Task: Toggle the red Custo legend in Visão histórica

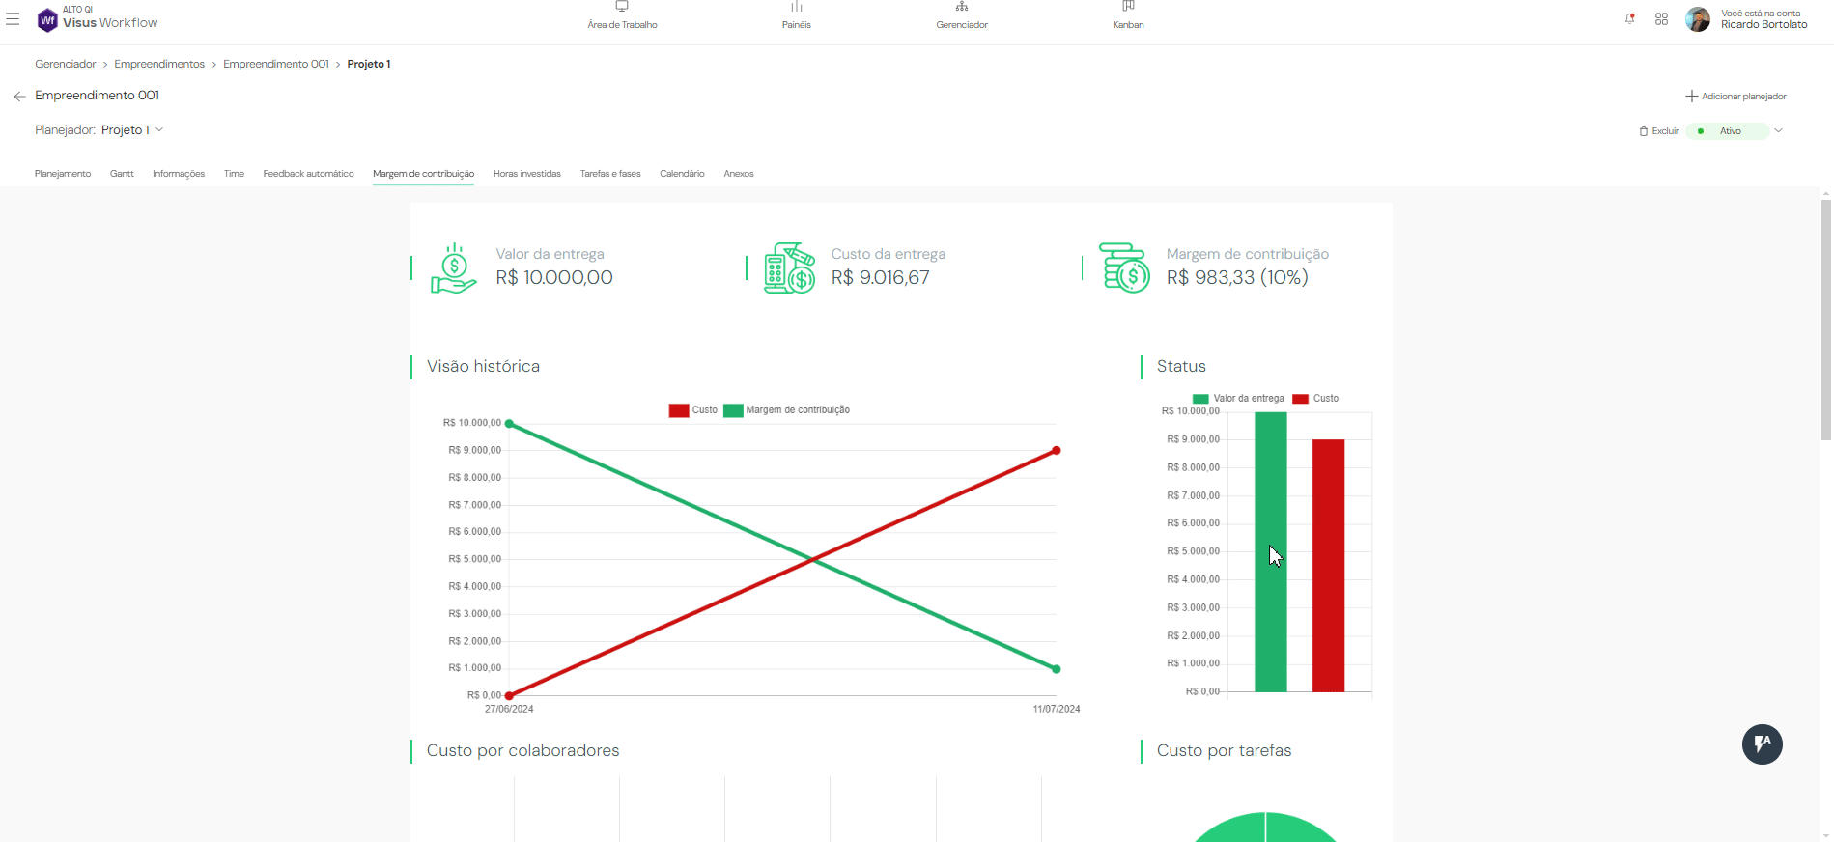Action: pyautogui.click(x=693, y=410)
